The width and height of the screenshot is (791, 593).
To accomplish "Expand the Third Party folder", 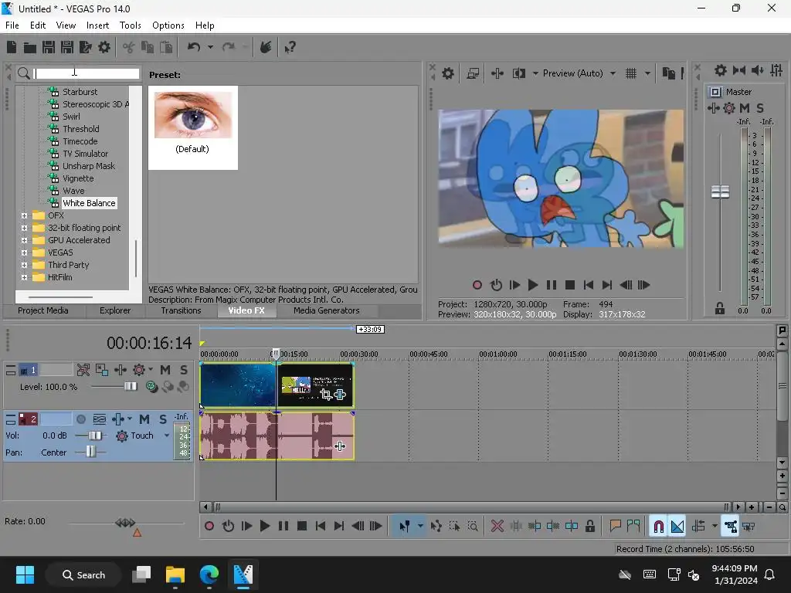I will (24, 266).
